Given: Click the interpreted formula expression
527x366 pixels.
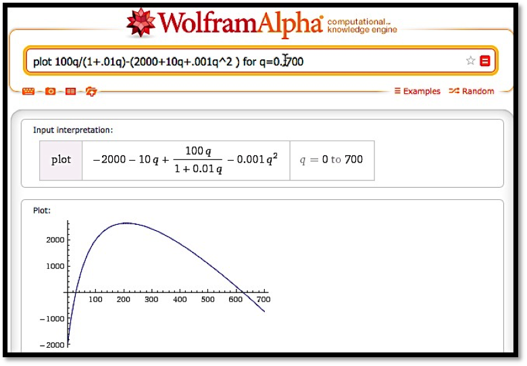Looking at the screenshot, I should [185, 160].
